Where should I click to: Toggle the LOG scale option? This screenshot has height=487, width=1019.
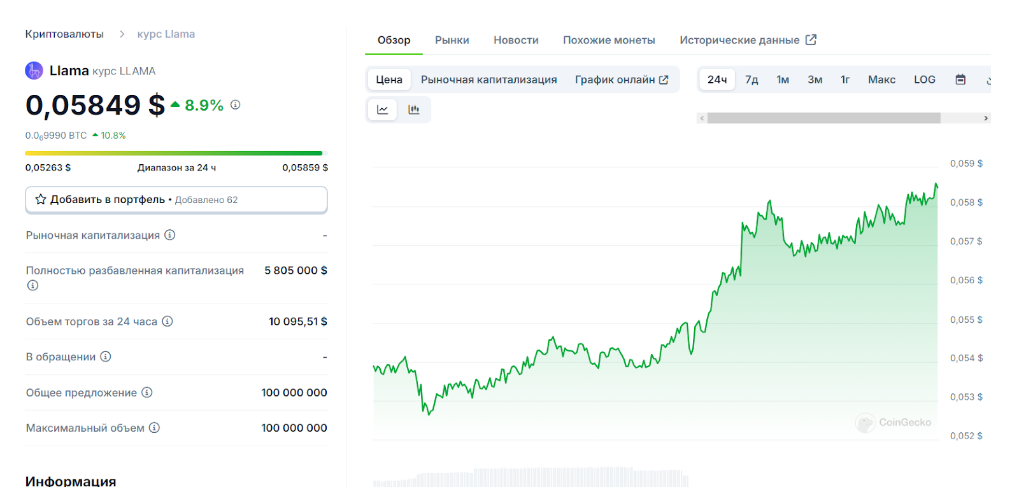point(925,80)
